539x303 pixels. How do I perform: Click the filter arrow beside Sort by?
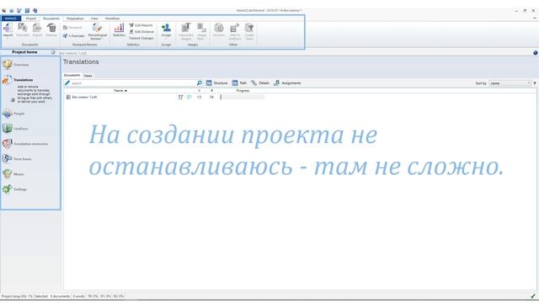point(535,83)
